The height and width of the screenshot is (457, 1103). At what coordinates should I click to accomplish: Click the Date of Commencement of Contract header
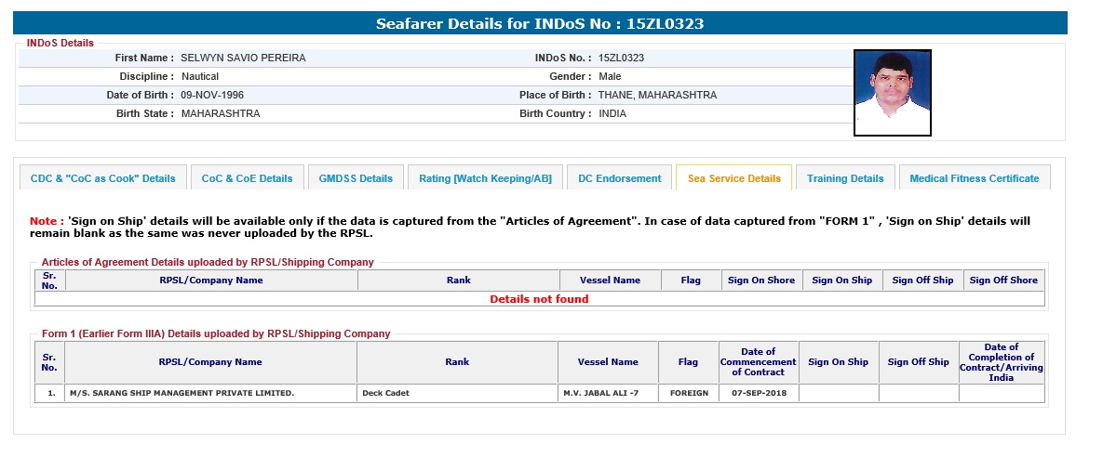coord(758,362)
